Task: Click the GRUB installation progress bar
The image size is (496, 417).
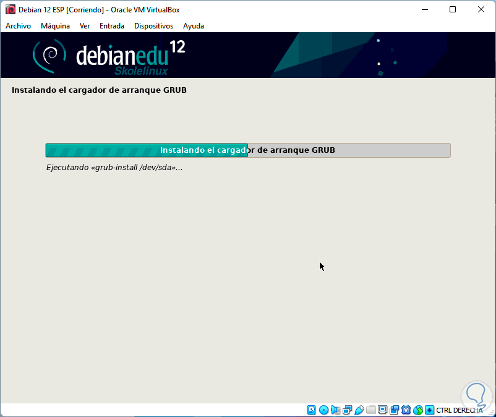Action: (248, 150)
